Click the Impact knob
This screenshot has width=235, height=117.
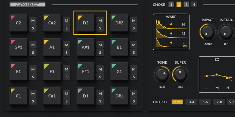208,32
